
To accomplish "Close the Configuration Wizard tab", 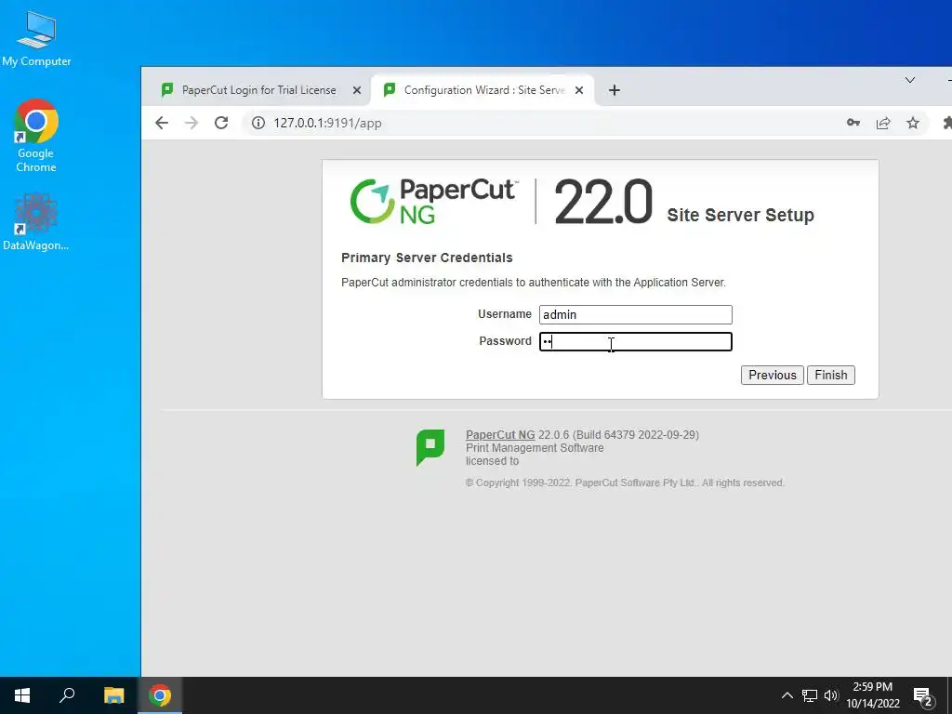I will coord(579,90).
